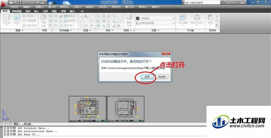The width and height of the screenshot is (271, 138).
Task: Click the Plot printer icon in quick access toolbar
Action: [37, 2]
